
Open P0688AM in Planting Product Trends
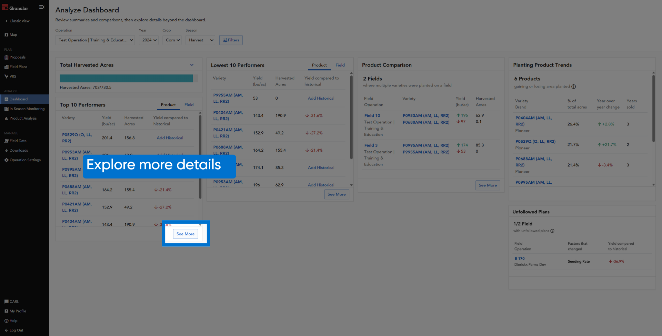(533, 162)
